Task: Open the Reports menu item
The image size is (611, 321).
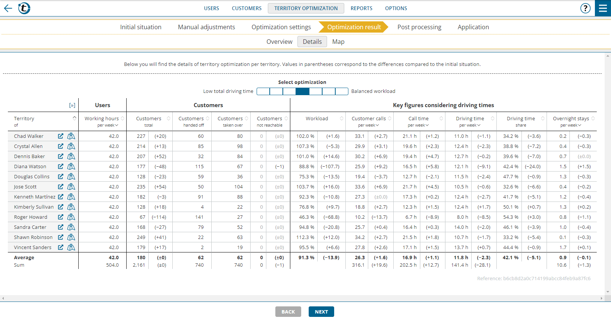Action: coord(361,8)
